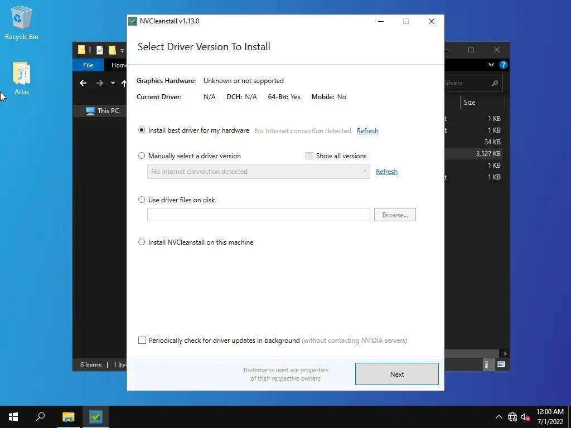
Task: Click Refresh beside version dropdown
Action: [x=386, y=172]
